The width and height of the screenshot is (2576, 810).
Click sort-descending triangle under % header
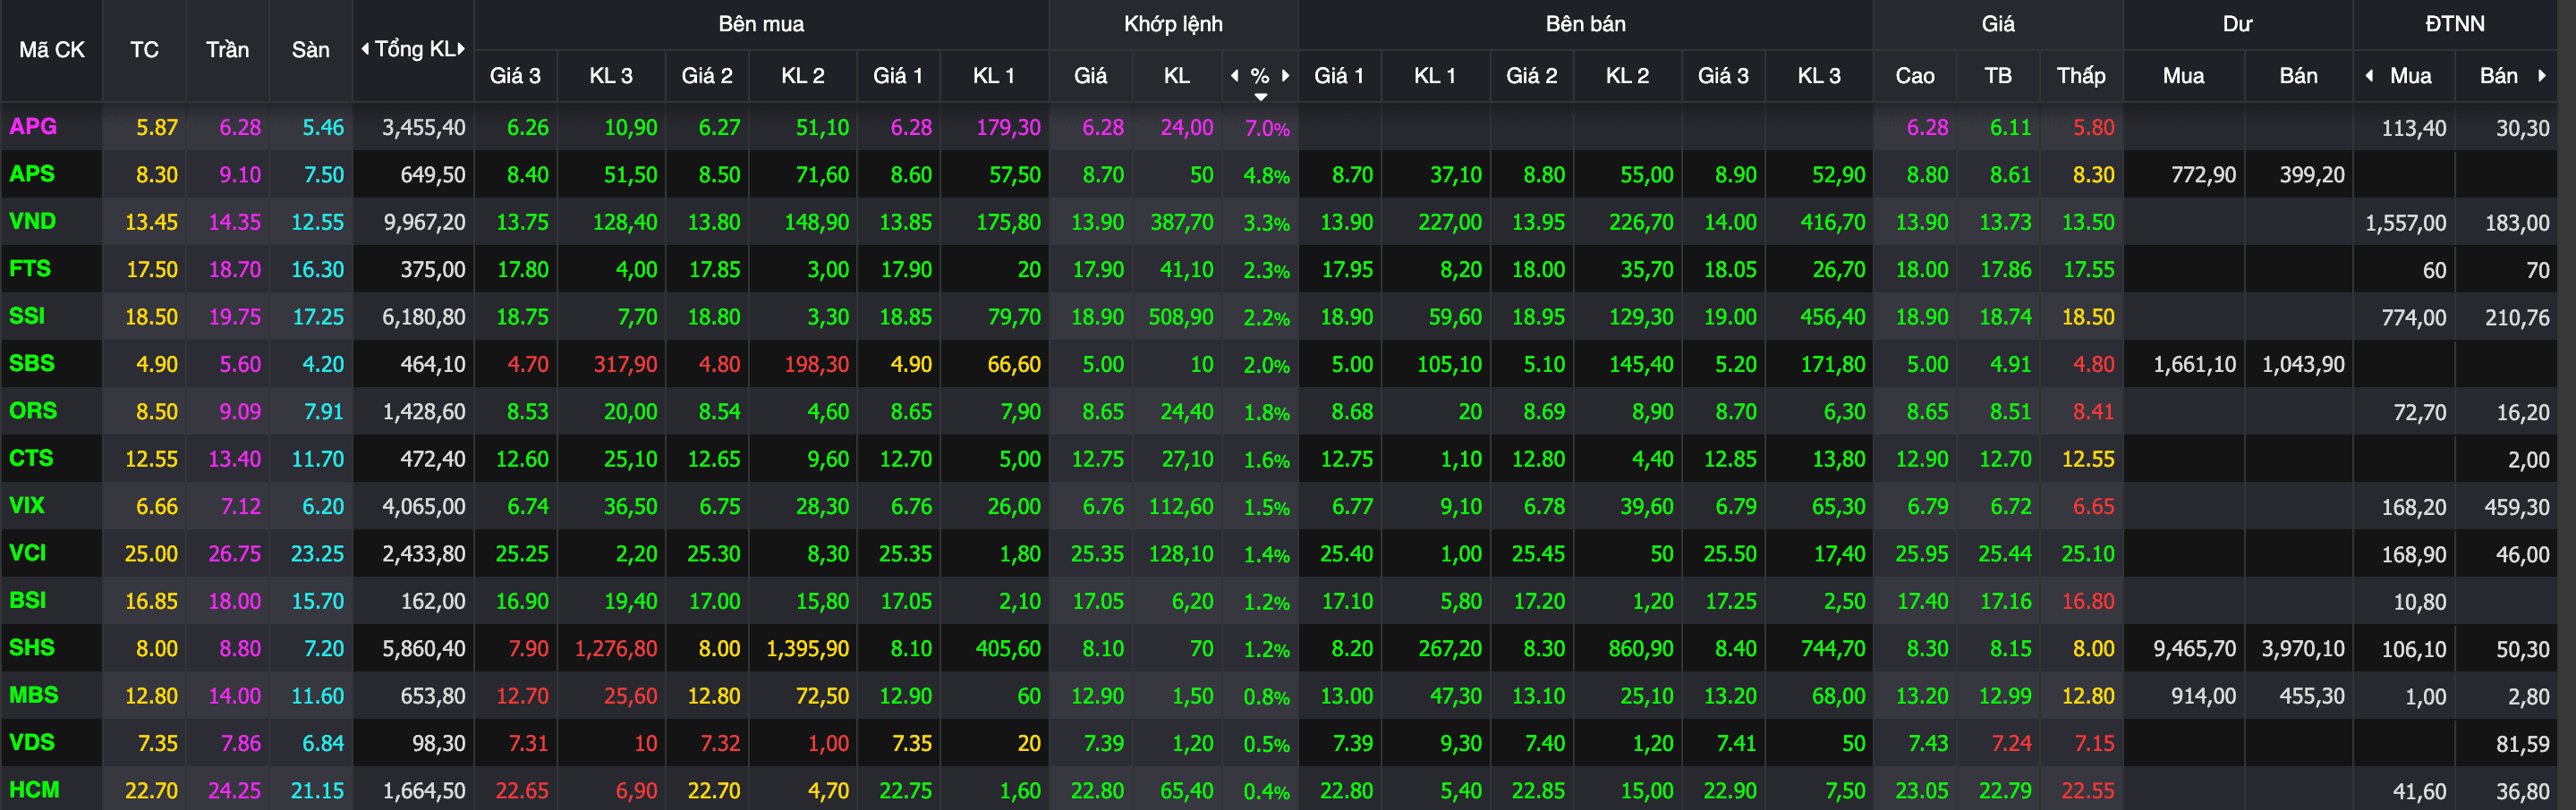(x=1261, y=97)
